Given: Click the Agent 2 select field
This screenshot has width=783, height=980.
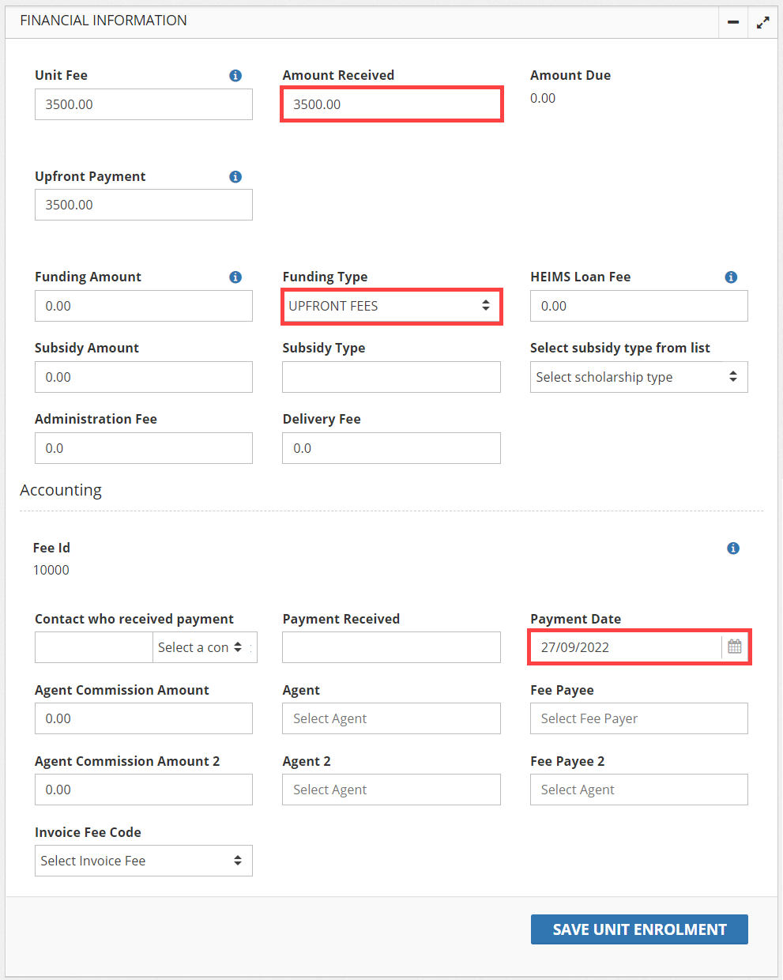Looking at the screenshot, I should click(x=391, y=790).
